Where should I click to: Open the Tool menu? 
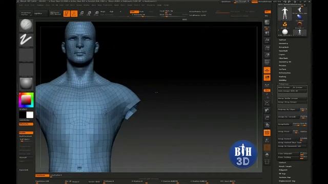click(143, 5)
